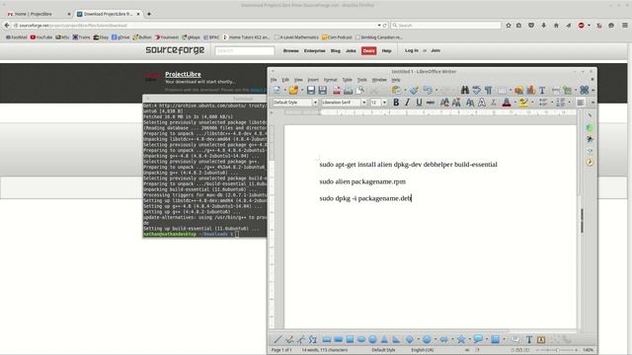This screenshot has height=355, width=632.
Task: Click the Open file folder icon
Action: tap(293, 90)
